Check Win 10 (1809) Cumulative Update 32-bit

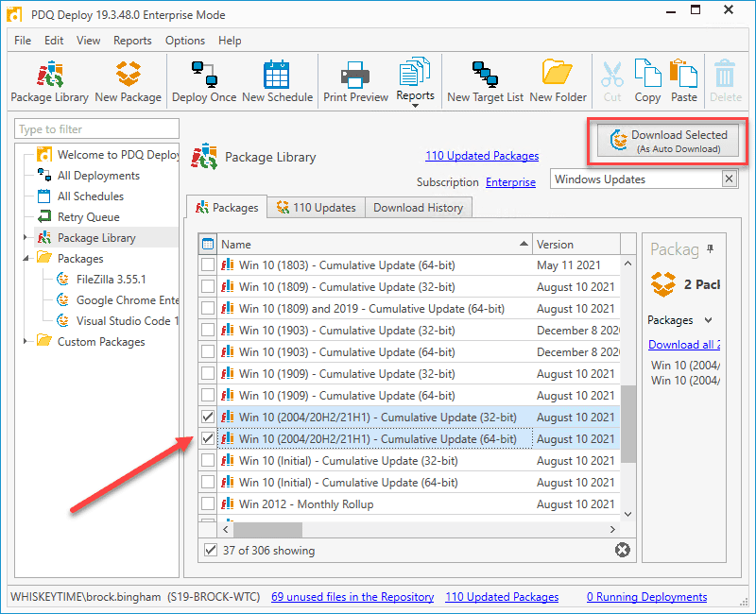click(208, 287)
